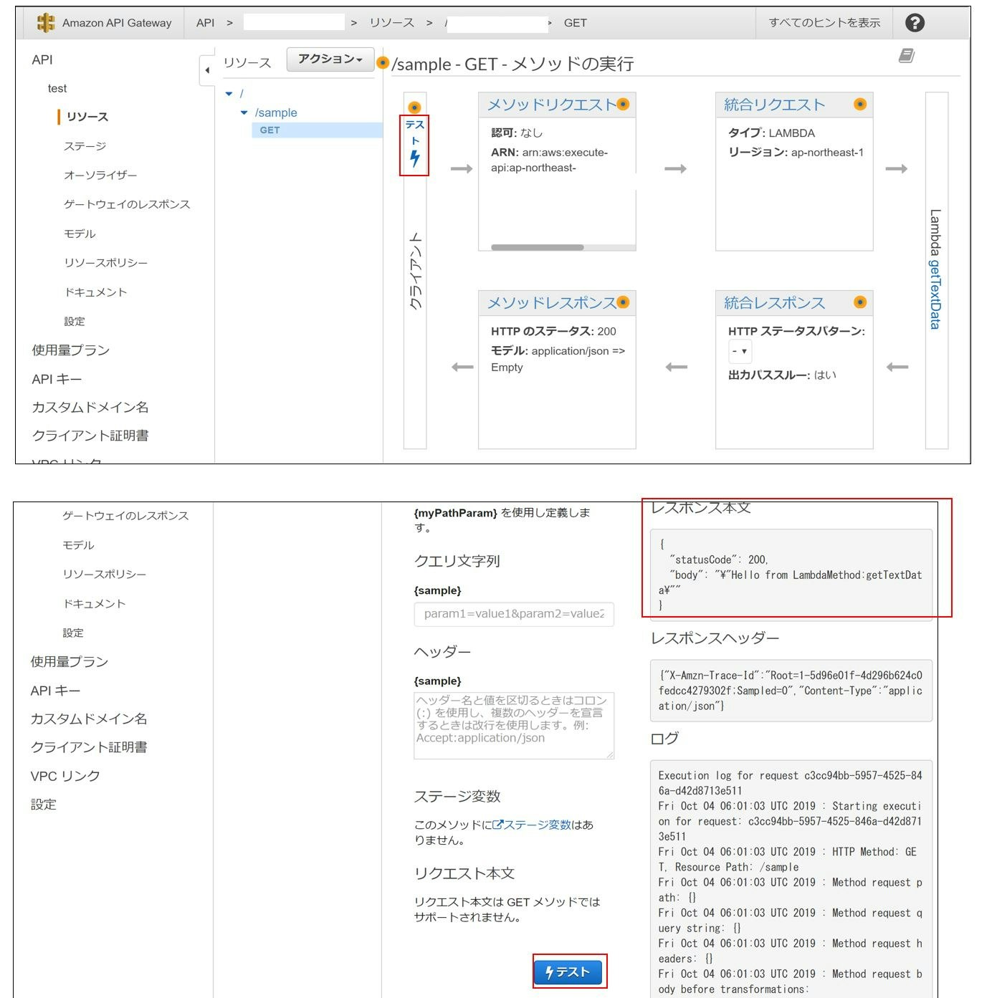This screenshot has width=997, height=998.
Task: Click the レスポンス本文 JSON output box
Action: click(791, 575)
